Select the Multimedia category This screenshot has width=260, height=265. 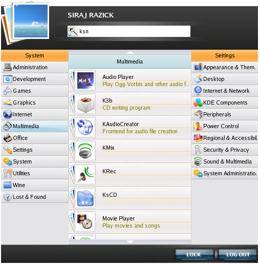tap(35, 126)
